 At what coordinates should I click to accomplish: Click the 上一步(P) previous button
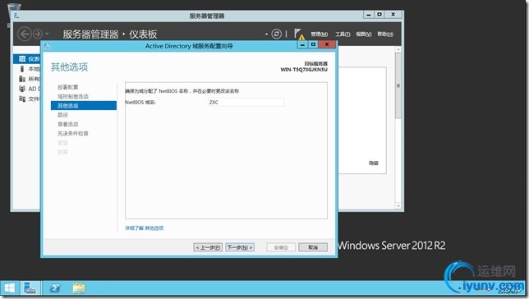pos(208,247)
